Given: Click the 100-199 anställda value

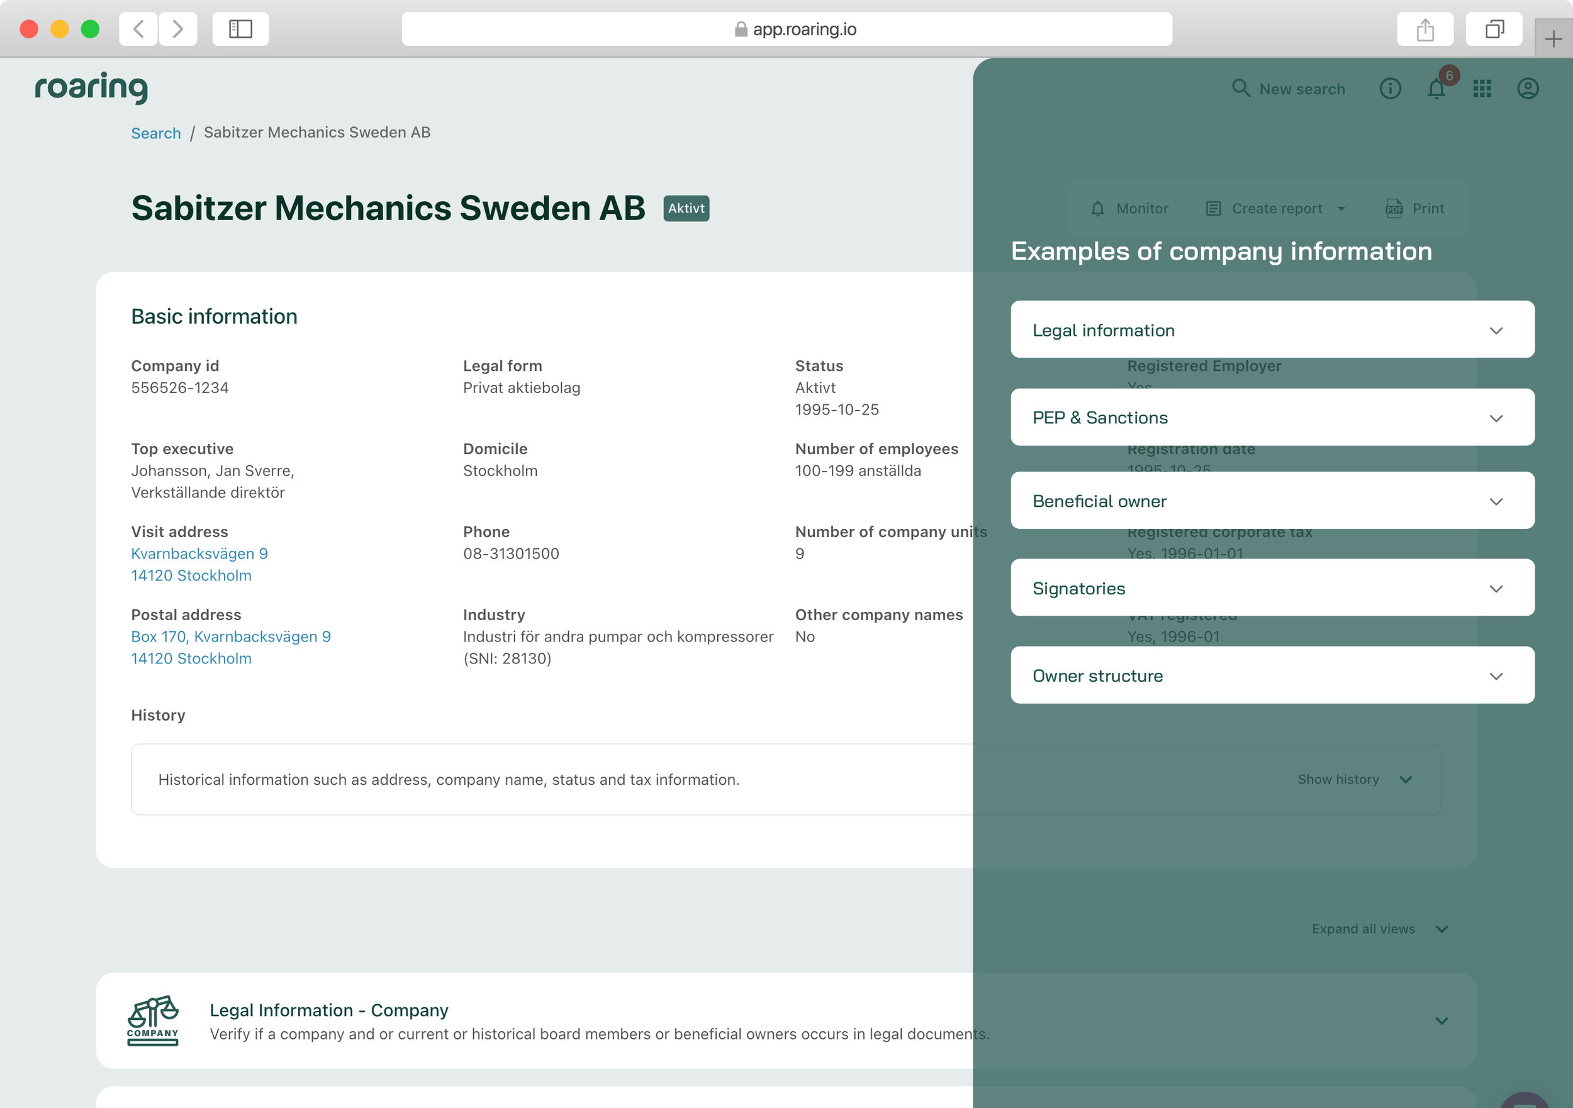Looking at the screenshot, I should point(858,470).
